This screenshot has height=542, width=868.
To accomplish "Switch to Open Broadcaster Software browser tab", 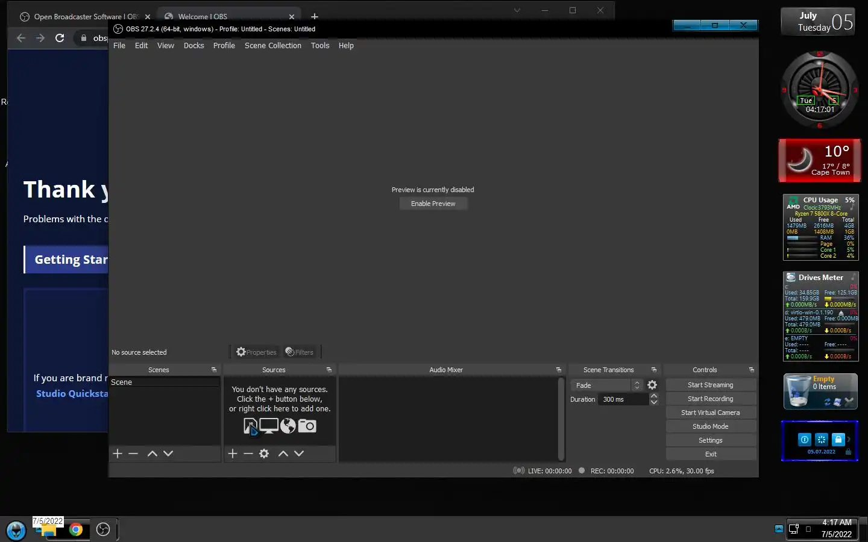I will coord(84,16).
